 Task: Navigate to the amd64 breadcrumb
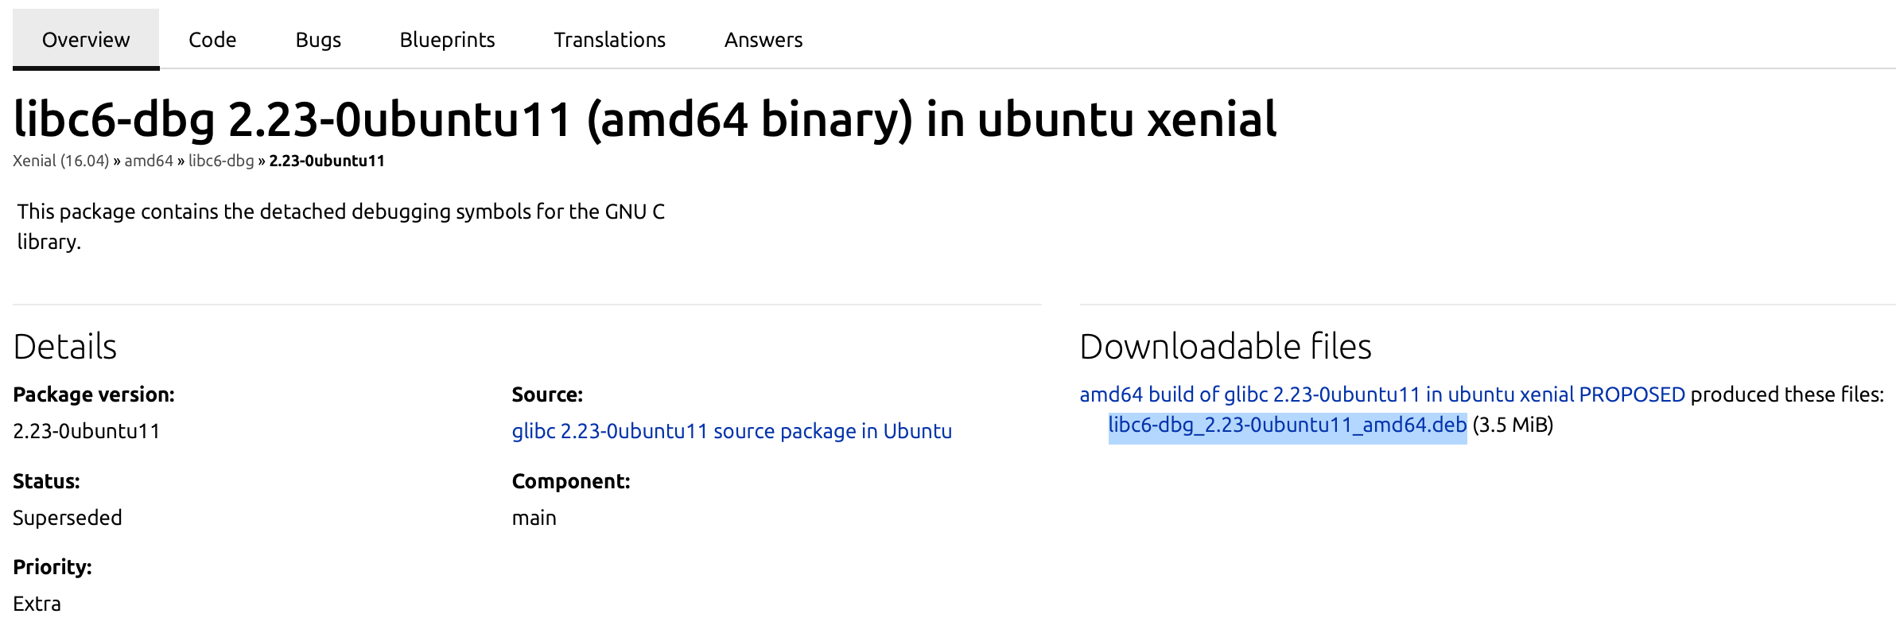(x=149, y=161)
